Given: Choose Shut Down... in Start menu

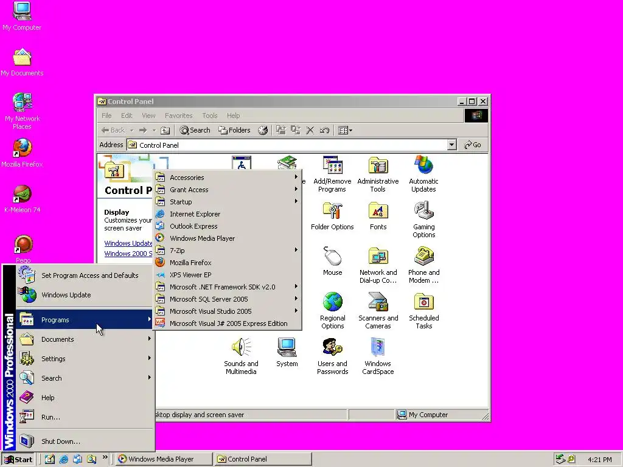Looking at the screenshot, I should tap(85, 441).
